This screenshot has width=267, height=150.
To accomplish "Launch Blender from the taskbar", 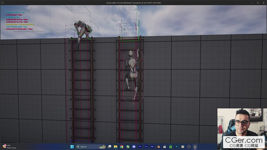I will (x=158, y=147).
